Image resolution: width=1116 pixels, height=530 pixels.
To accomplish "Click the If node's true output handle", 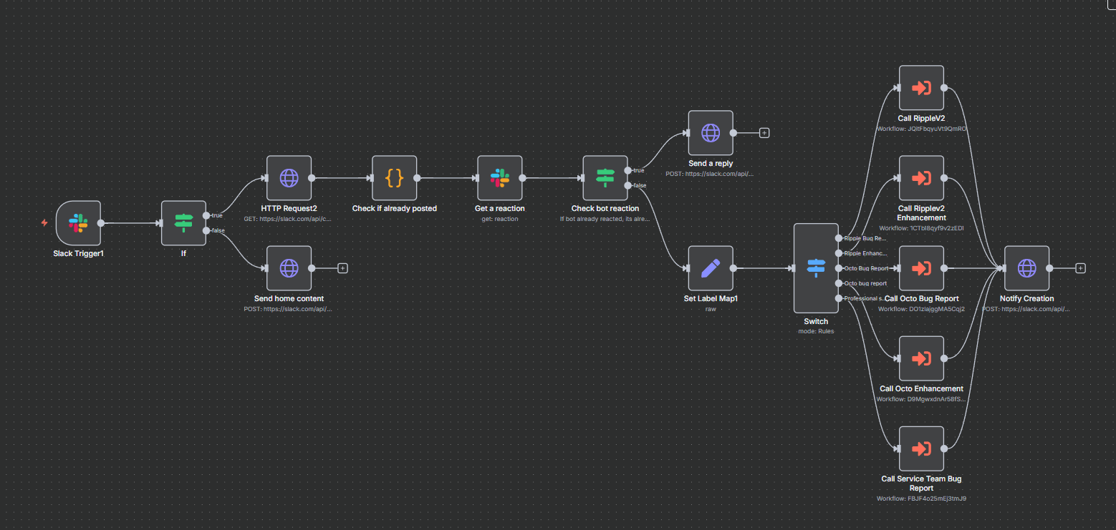I will pos(206,215).
